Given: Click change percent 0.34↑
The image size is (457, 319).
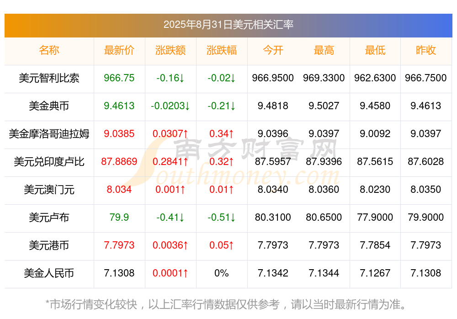Looking at the screenshot, I should pos(222,134).
